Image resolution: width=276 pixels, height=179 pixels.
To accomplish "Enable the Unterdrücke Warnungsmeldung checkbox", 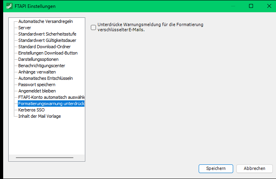I will tap(93, 27).
